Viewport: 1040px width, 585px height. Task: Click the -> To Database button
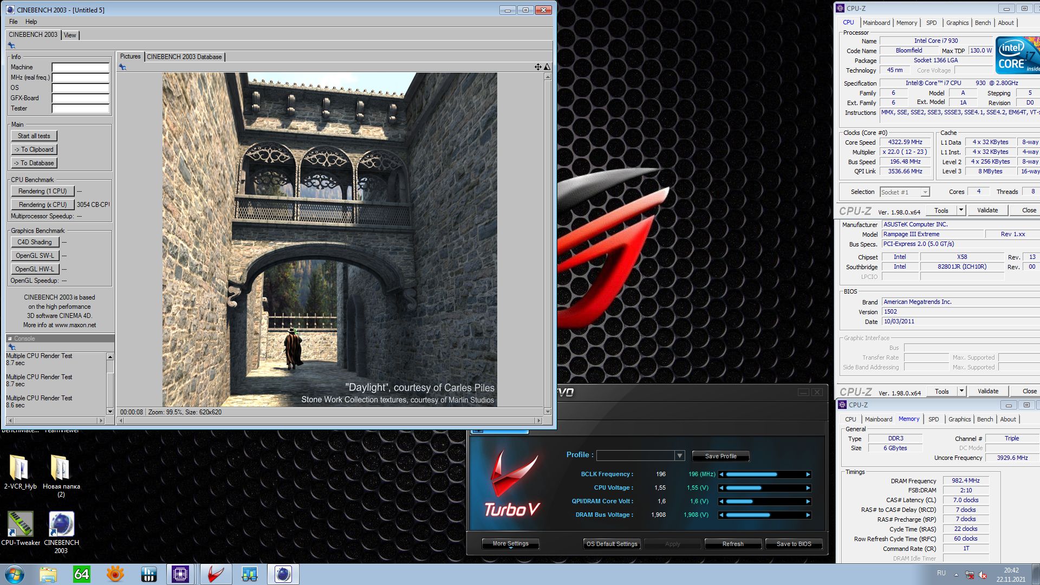pos(34,163)
